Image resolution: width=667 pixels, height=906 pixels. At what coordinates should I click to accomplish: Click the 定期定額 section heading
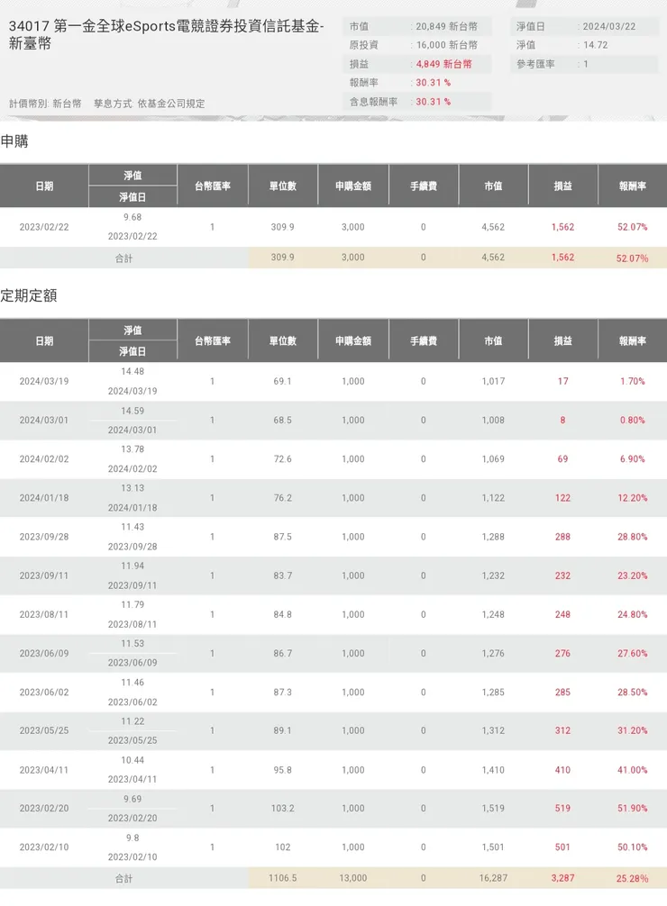click(28, 295)
